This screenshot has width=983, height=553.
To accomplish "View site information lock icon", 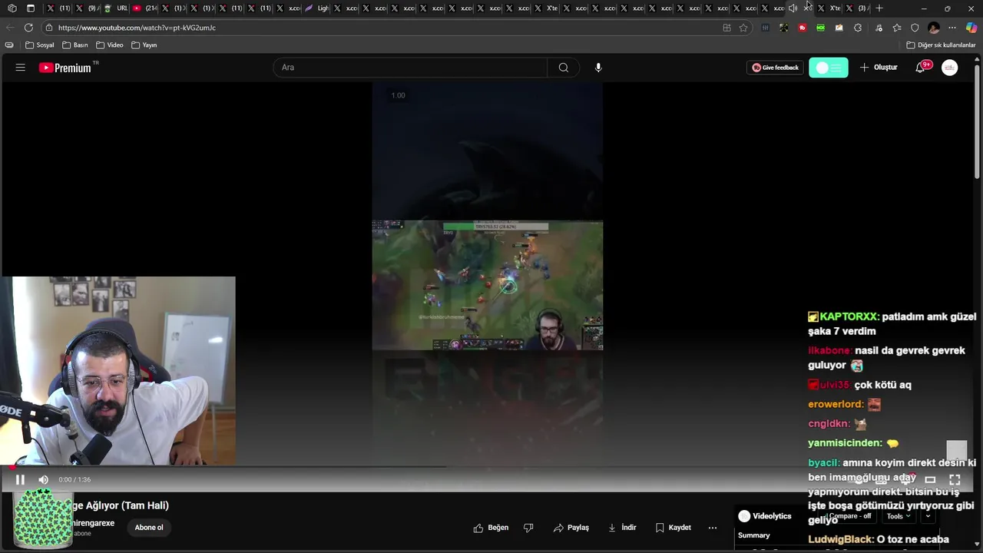I will [x=48, y=28].
